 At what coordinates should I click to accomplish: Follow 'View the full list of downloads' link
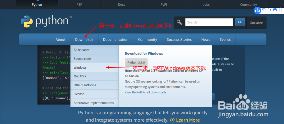146,92
